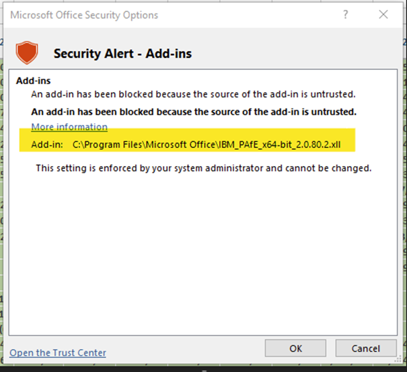Image resolution: width=407 pixels, height=372 pixels.
Task: Click the Microsoft Office Security Options title bar
Action: (x=84, y=15)
